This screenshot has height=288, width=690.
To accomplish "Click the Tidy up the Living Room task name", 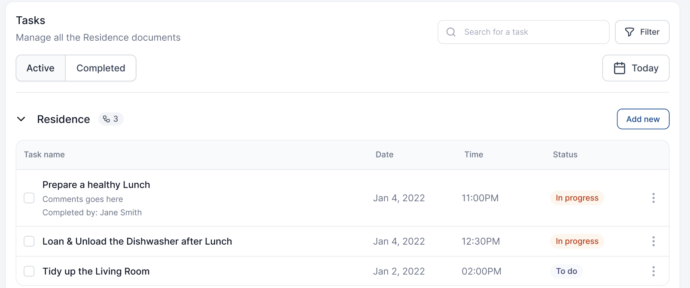I will click(x=96, y=271).
